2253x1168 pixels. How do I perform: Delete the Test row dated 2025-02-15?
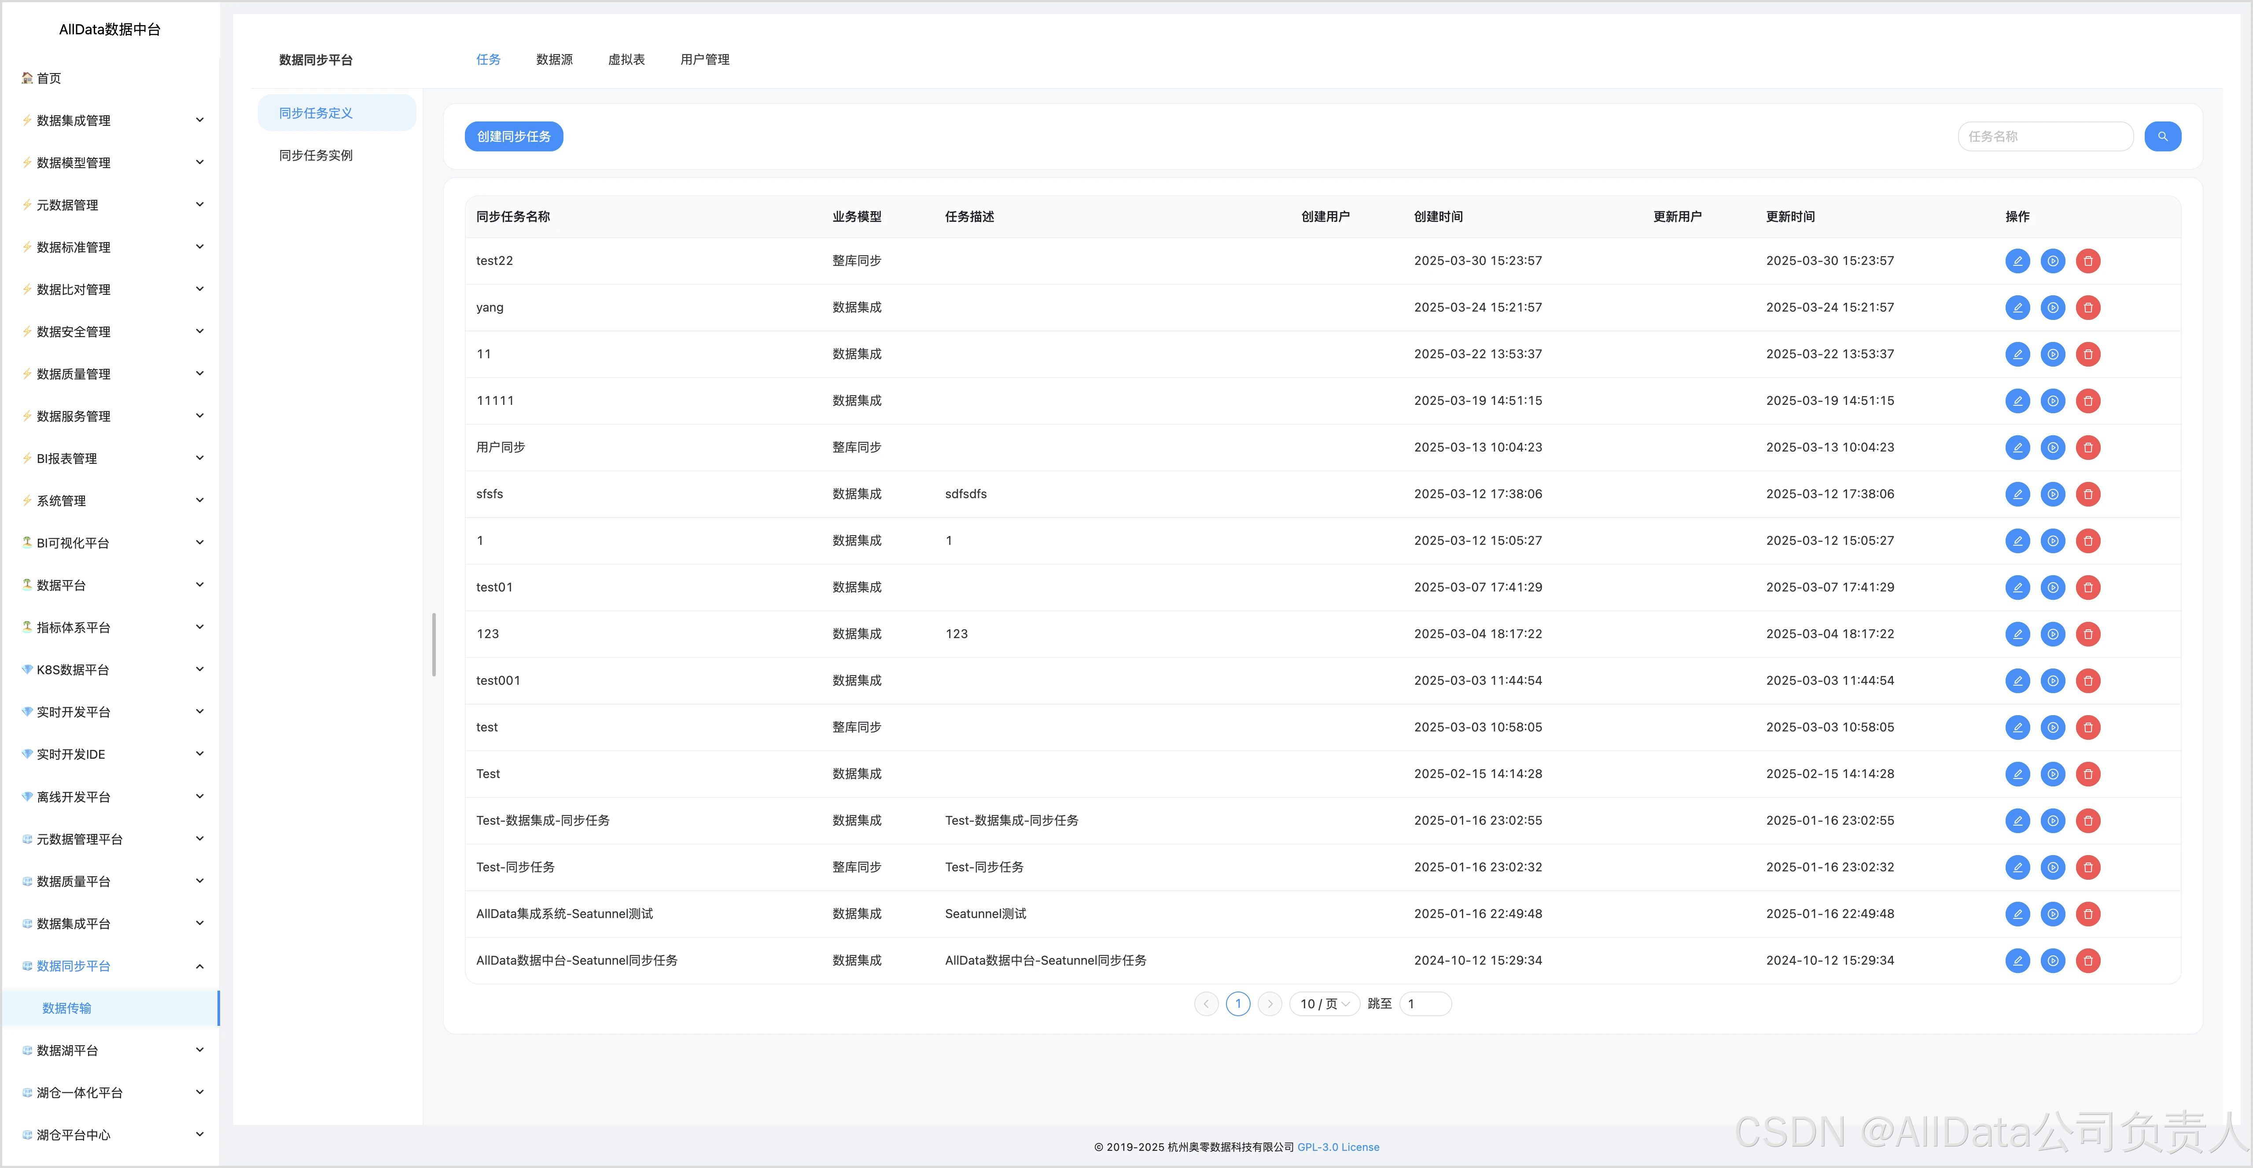(x=2087, y=774)
